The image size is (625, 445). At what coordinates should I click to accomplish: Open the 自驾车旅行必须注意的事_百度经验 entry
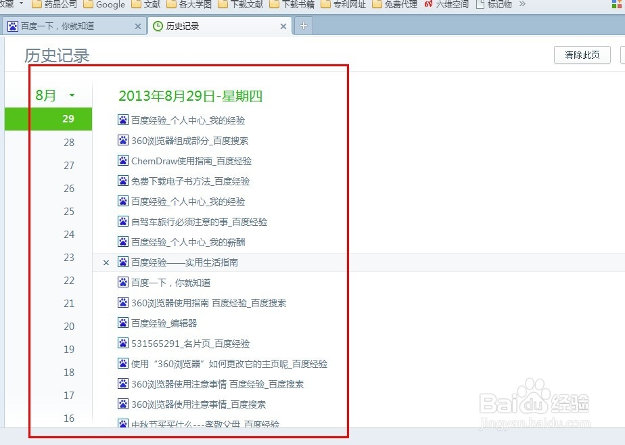pos(200,222)
